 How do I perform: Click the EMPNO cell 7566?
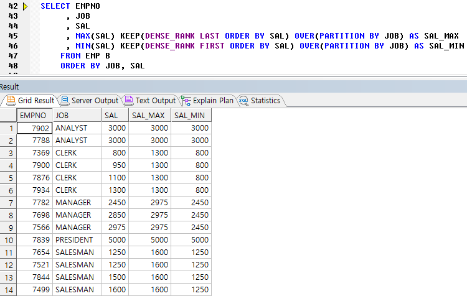point(35,228)
